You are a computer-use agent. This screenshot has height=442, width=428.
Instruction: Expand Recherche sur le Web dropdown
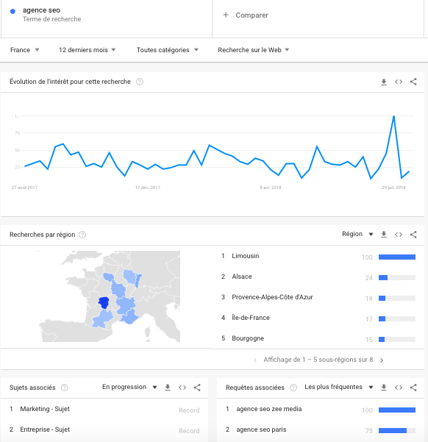click(x=254, y=50)
